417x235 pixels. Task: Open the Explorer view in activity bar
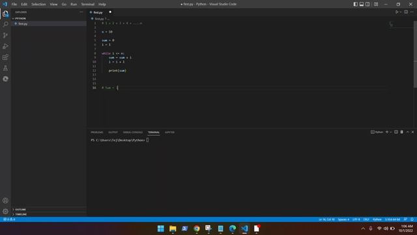tap(5, 14)
